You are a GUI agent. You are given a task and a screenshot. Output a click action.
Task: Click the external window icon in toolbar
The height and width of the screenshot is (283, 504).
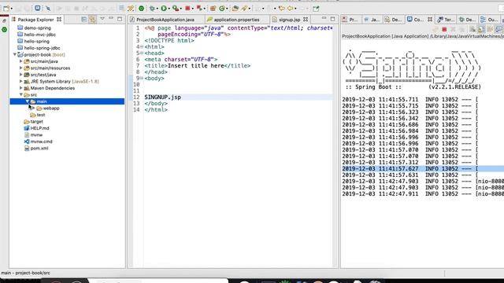point(316,9)
